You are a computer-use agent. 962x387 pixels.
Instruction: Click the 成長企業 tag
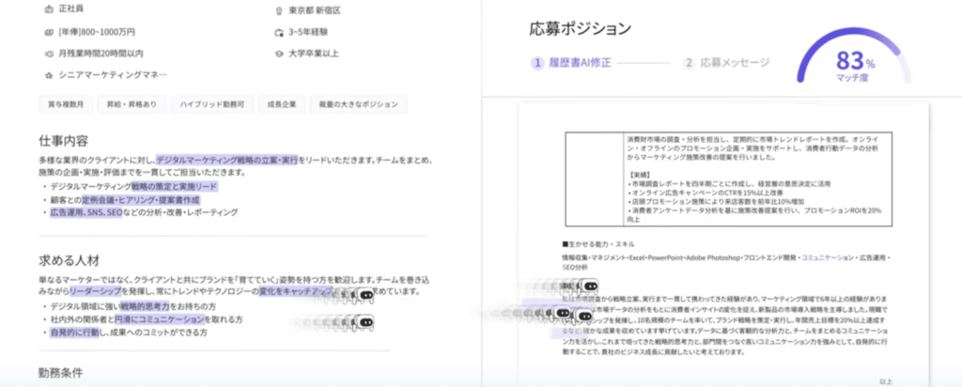point(282,104)
